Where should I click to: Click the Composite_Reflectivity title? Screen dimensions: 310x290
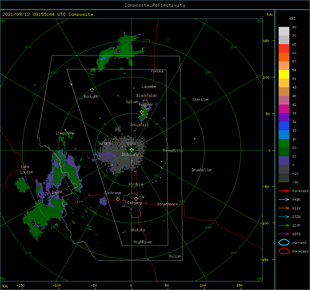155,5
